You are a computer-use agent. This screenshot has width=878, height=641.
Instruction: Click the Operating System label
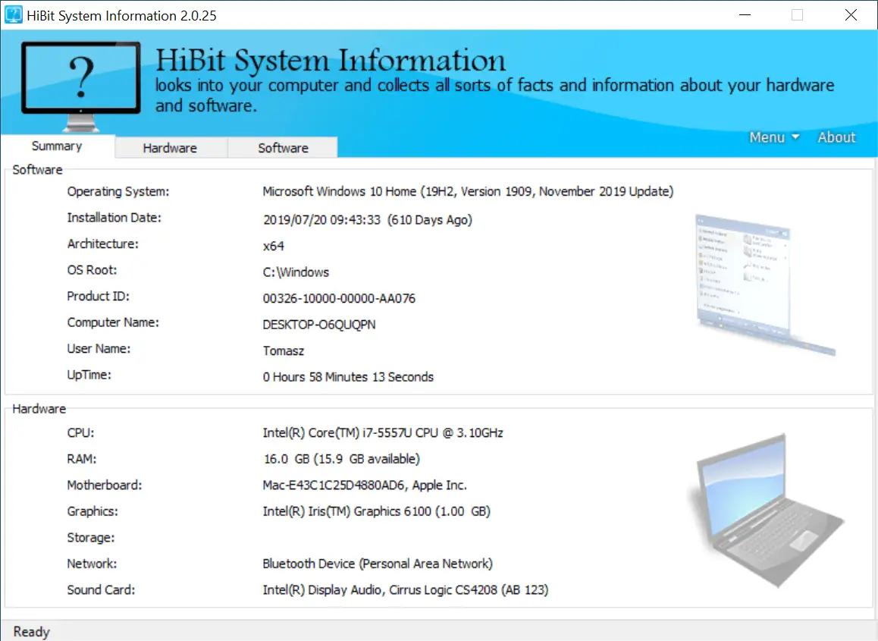click(x=118, y=192)
